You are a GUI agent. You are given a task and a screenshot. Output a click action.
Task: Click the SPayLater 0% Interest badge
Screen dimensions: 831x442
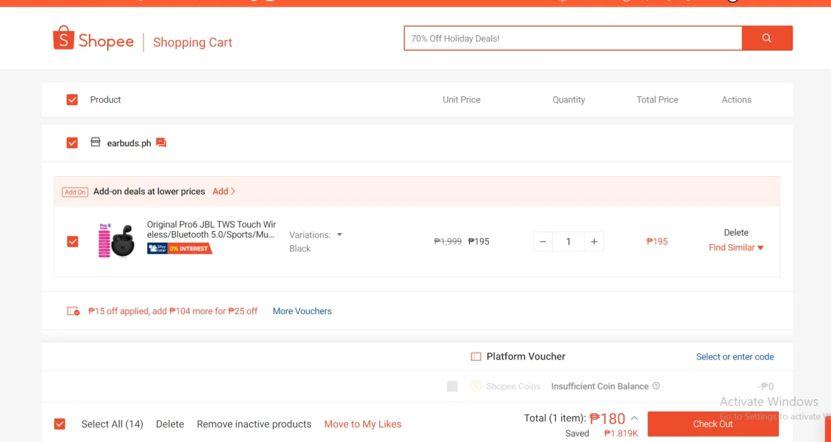click(x=180, y=249)
